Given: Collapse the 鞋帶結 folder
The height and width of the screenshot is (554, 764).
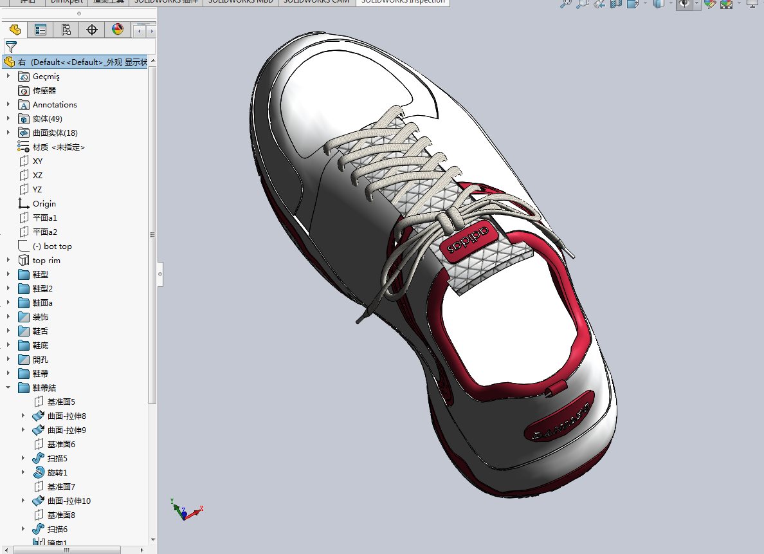Looking at the screenshot, I should point(8,387).
